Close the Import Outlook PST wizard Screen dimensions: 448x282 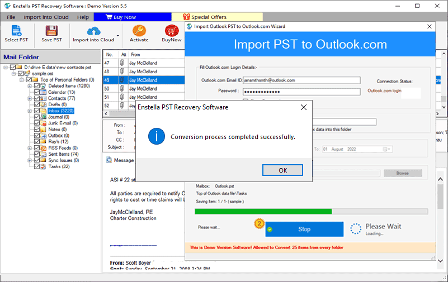pyautogui.click(x=429, y=26)
